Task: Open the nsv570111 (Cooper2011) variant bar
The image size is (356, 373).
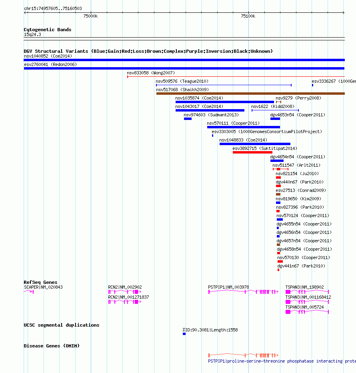Action: (244, 127)
